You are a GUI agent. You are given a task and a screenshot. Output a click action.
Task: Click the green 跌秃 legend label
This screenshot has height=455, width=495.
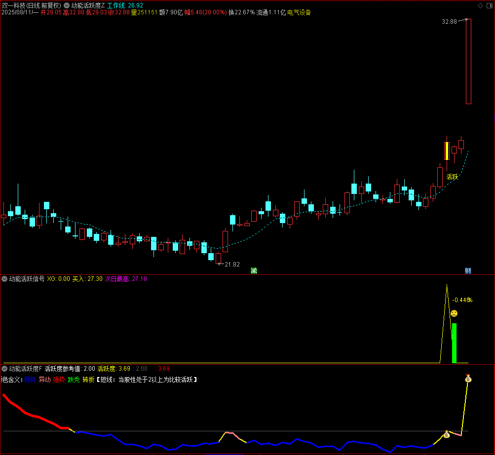[x=74, y=379]
